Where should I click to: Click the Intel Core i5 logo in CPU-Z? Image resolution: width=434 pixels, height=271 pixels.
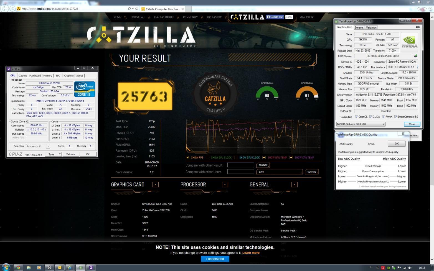pos(85,89)
